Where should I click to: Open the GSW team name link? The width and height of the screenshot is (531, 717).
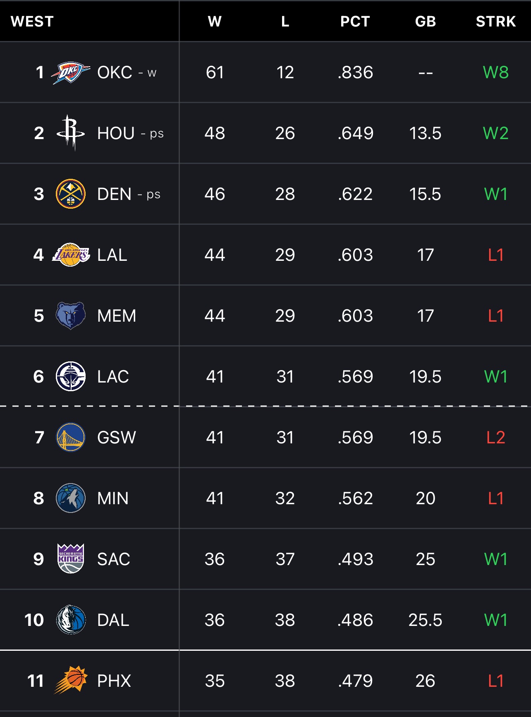(x=117, y=438)
